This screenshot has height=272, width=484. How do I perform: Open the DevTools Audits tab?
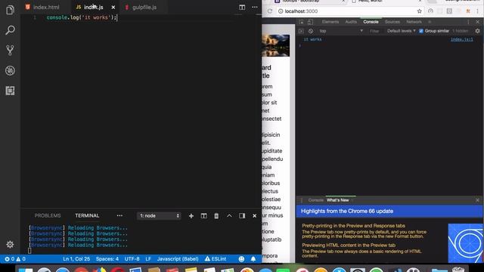tap(351, 22)
